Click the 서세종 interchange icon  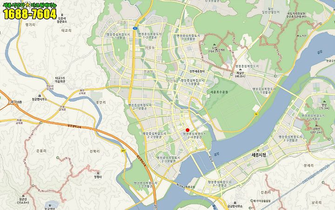coord(11,102)
